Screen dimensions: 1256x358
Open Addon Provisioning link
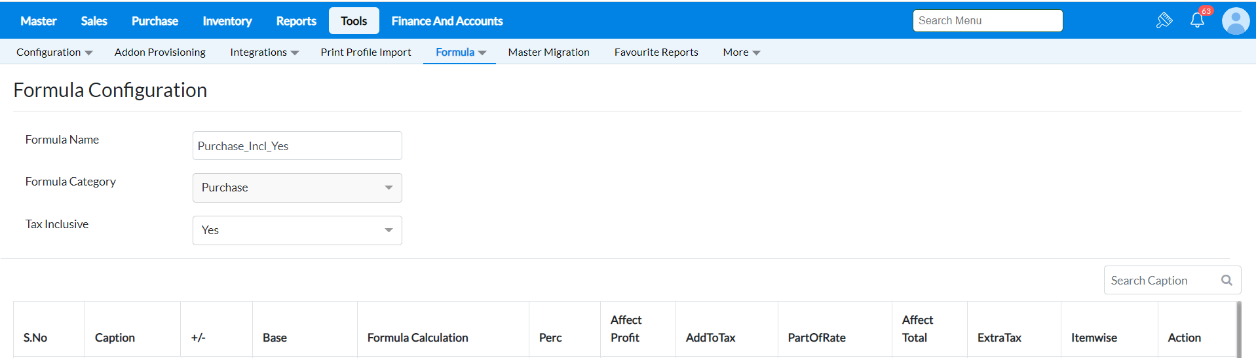point(160,52)
